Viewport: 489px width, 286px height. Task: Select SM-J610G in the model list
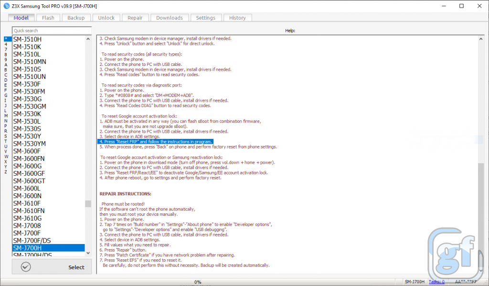(x=48, y=218)
